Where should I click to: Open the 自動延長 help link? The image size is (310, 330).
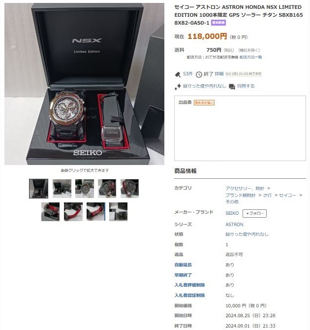183,265
